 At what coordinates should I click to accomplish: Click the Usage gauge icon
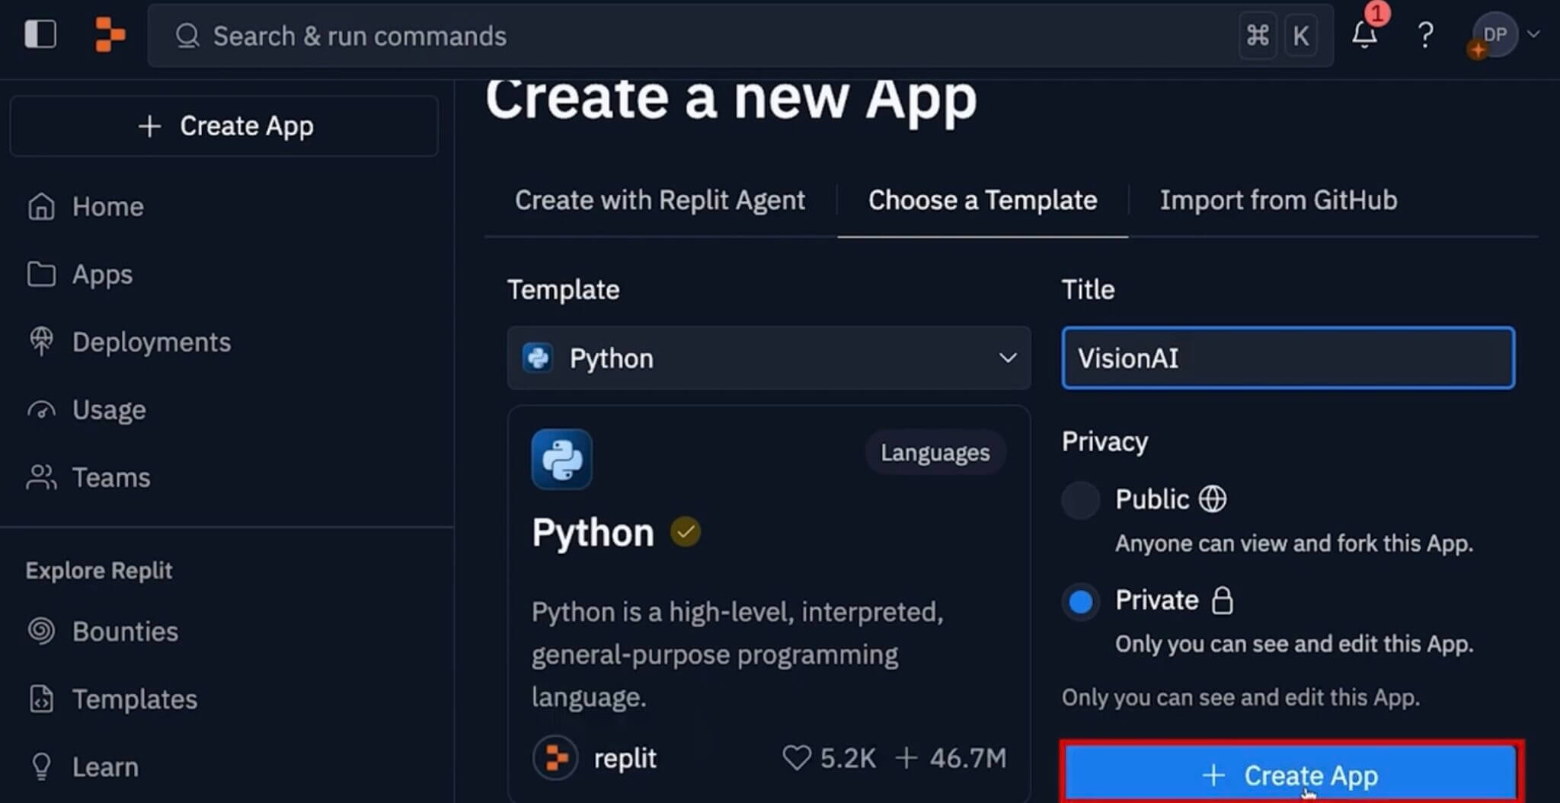click(x=41, y=409)
